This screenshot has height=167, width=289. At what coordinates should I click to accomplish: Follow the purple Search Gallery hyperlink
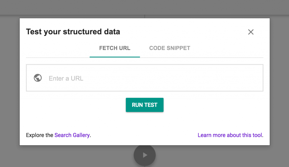coord(72,135)
